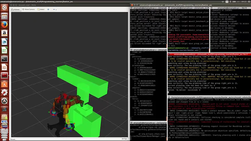
Task: Click the sound volume indicator
Action: 238,1
